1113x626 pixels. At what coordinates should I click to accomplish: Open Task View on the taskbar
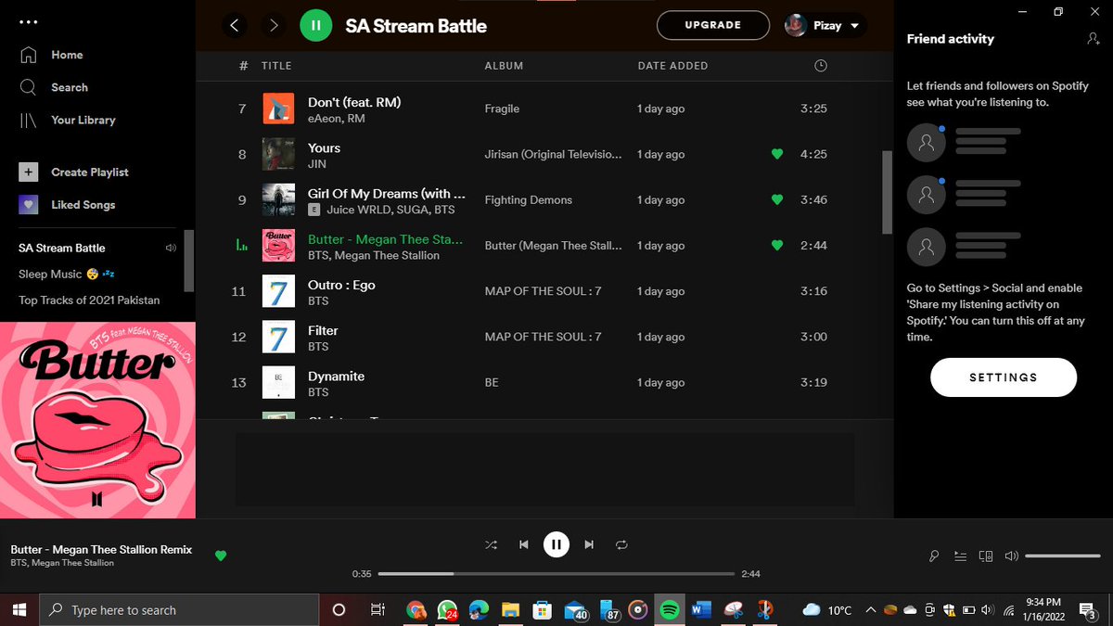tap(377, 609)
